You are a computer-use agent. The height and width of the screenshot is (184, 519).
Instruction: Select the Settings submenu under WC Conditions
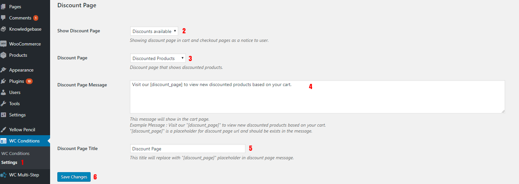tap(9, 163)
